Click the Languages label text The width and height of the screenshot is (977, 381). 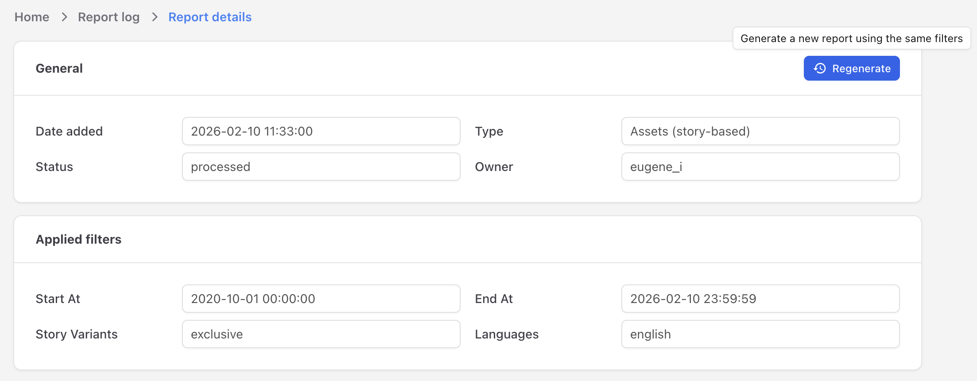(x=507, y=334)
